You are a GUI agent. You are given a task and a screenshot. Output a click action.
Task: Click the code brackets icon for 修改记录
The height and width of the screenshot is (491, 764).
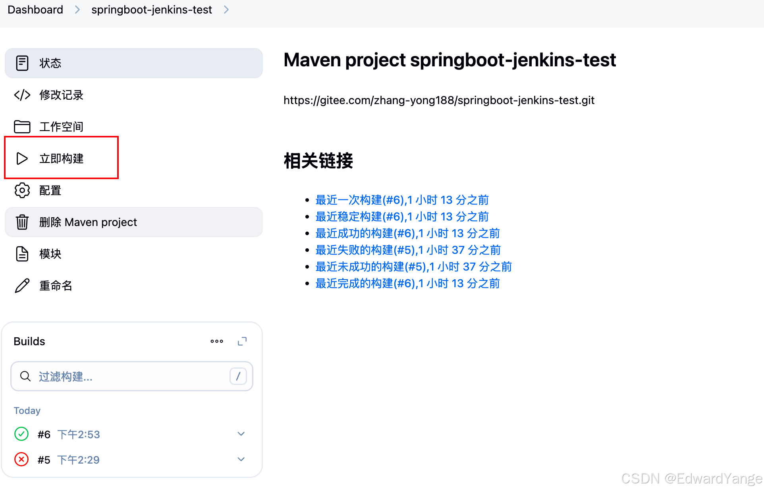tap(22, 95)
